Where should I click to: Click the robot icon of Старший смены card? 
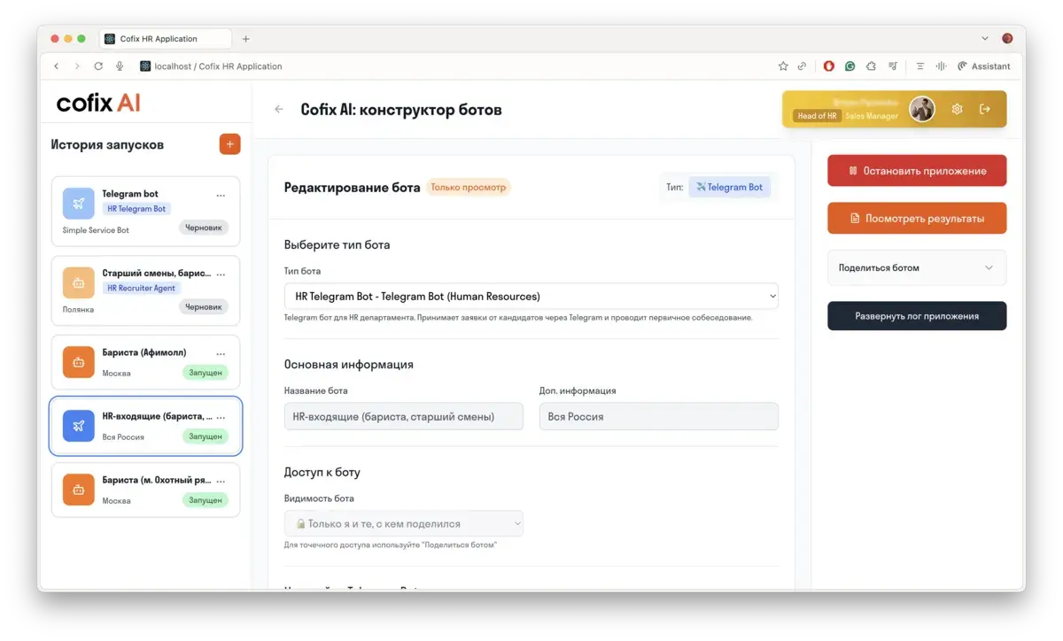[79, 283]
